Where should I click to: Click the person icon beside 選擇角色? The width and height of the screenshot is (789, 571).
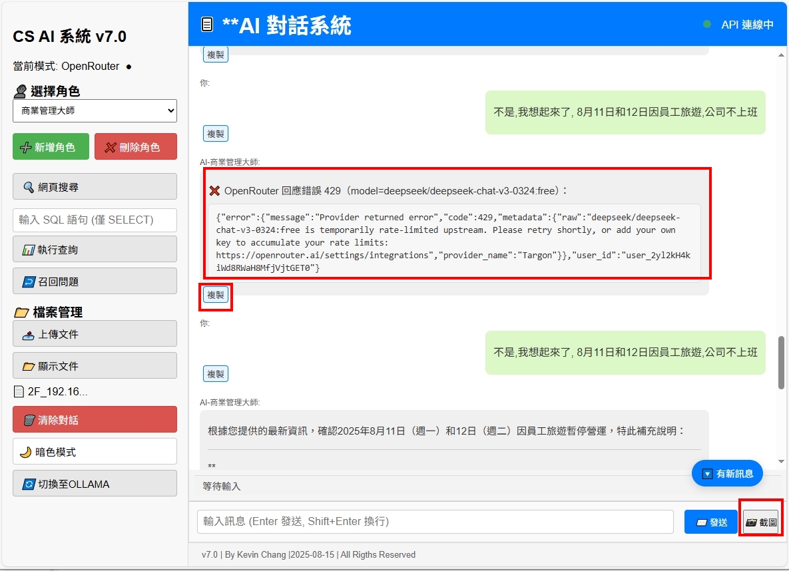[x=20, y=91]
